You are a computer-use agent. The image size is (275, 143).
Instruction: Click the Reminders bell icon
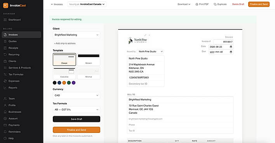pos(5,132)
